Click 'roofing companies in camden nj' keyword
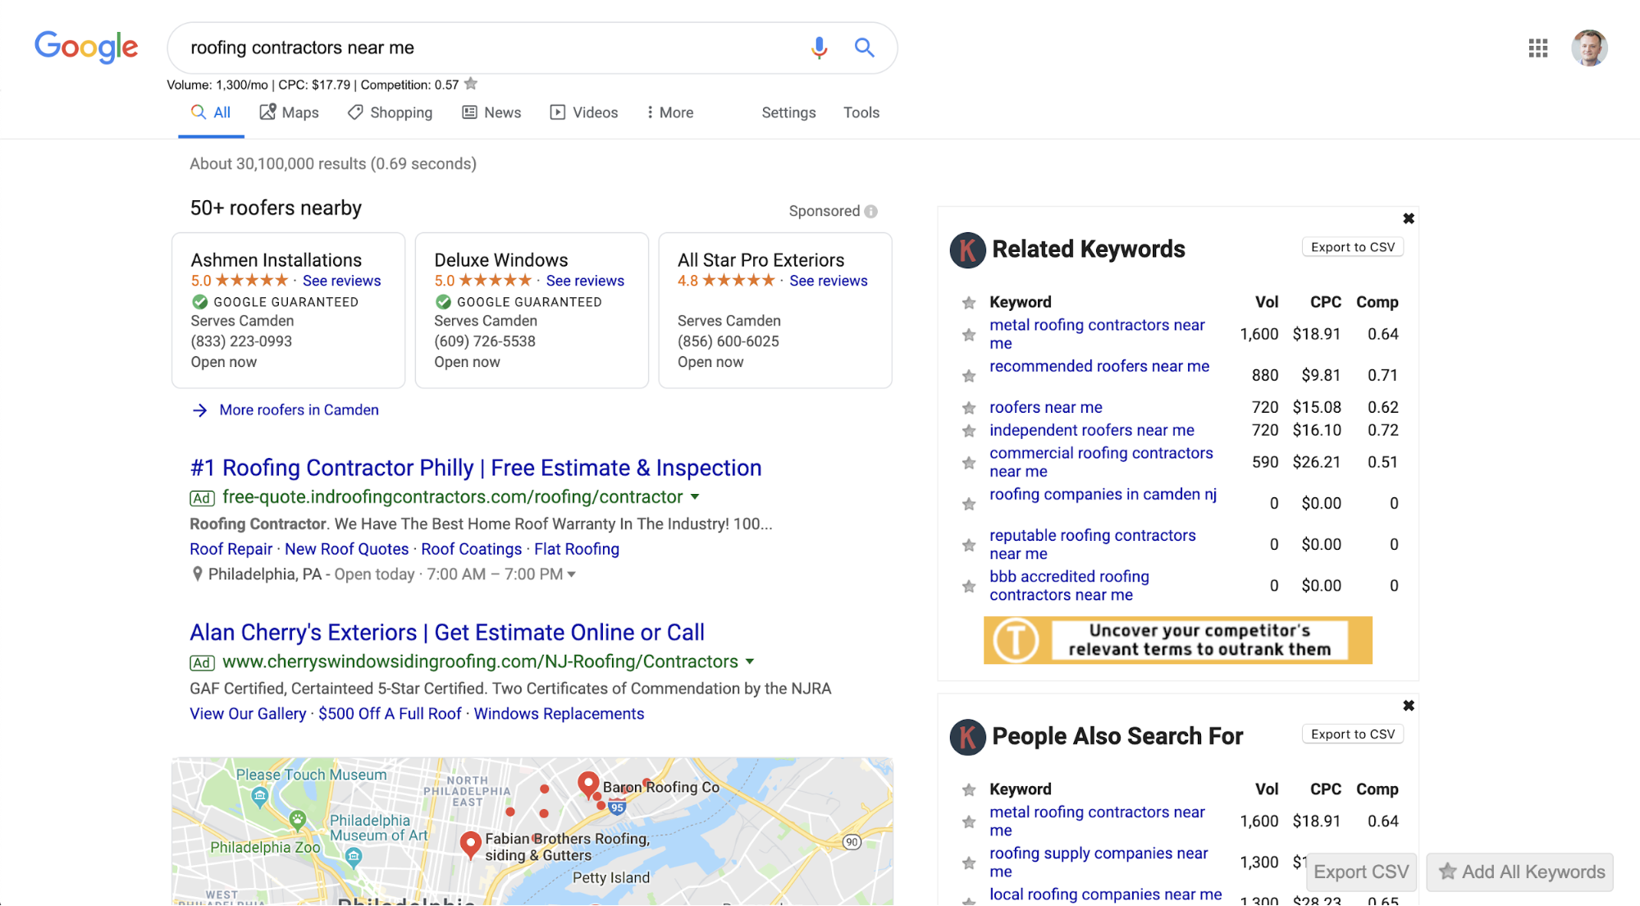Image resolution: width=1640 pixels, height=906 pixels. [1103, 494]
